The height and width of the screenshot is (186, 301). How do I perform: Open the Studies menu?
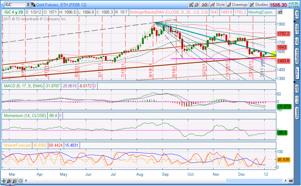pyautogui.click(x=259, y=5)
